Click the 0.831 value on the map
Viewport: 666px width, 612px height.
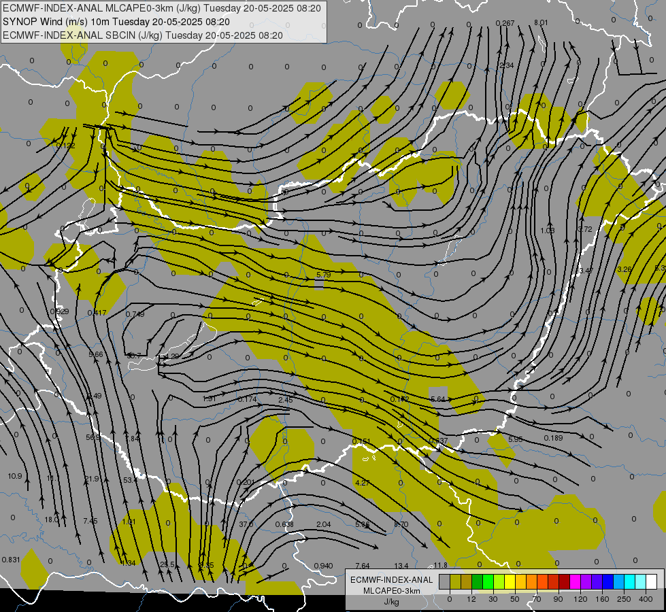click(x=11, y=560)
